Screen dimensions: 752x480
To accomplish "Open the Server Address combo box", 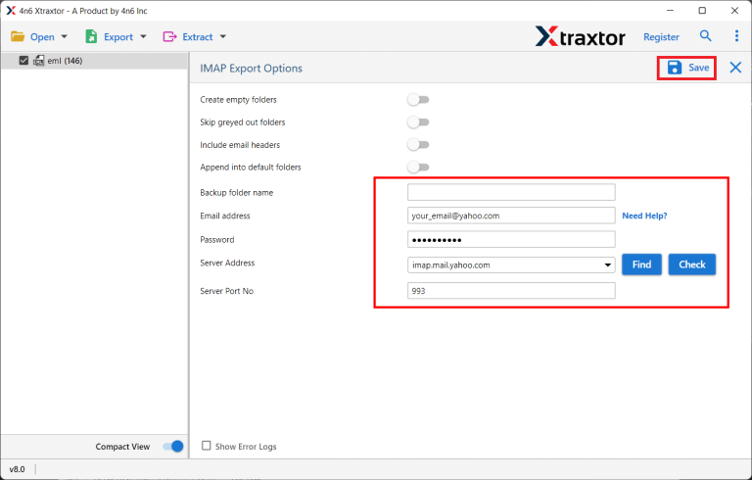I will click(x=511, y=264).
